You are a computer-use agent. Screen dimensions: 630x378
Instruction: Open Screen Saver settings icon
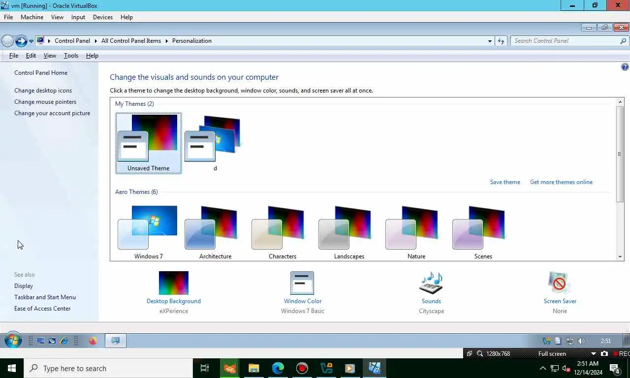560,283
